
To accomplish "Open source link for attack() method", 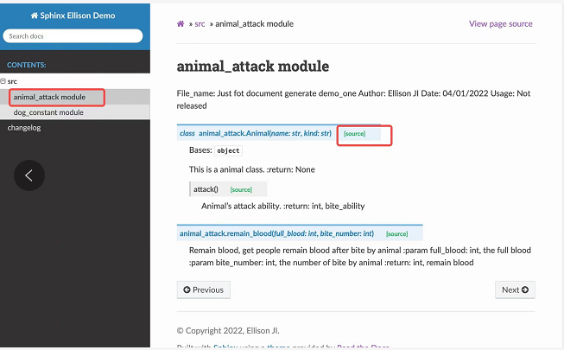I will (241, 189).
